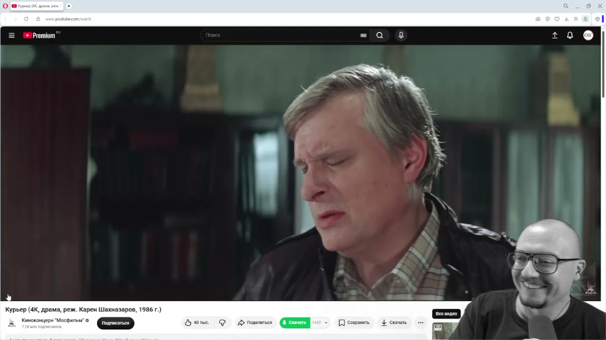The width and height of the screenshot is (606, 340).
Task: Open the YouTube upload/create button
Action: click(x=555, y=35)
